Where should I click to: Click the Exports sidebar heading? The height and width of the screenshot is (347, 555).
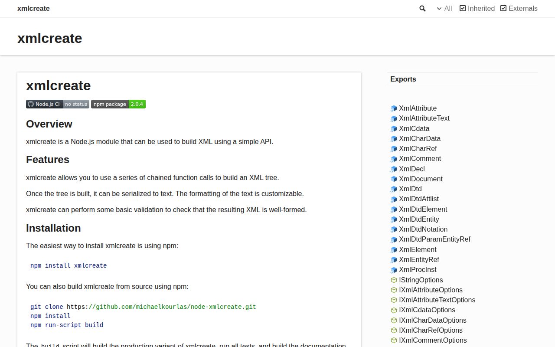403,79
